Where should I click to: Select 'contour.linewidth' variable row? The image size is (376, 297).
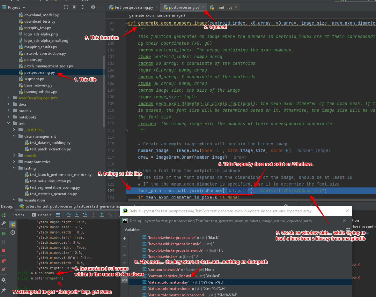[240, 270]
